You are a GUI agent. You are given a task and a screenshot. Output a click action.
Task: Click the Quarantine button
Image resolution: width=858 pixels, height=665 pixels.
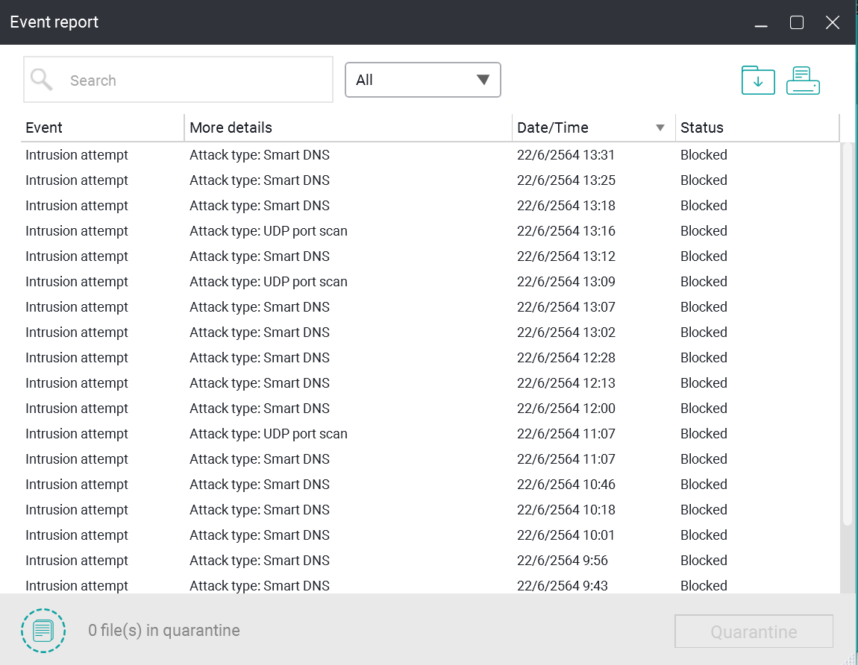click(754, 631)
